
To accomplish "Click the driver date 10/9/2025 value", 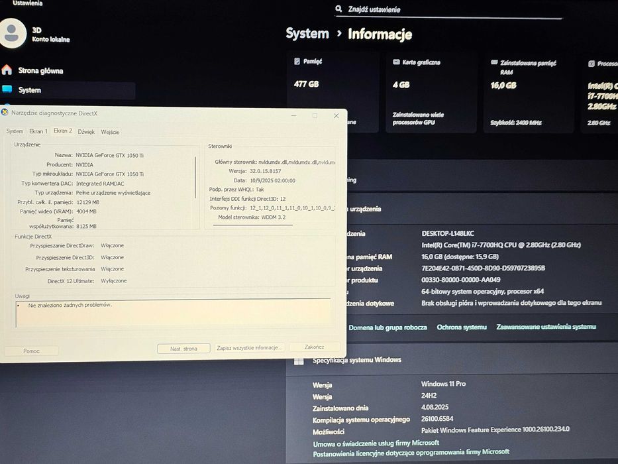I will (x=272, y=180).
